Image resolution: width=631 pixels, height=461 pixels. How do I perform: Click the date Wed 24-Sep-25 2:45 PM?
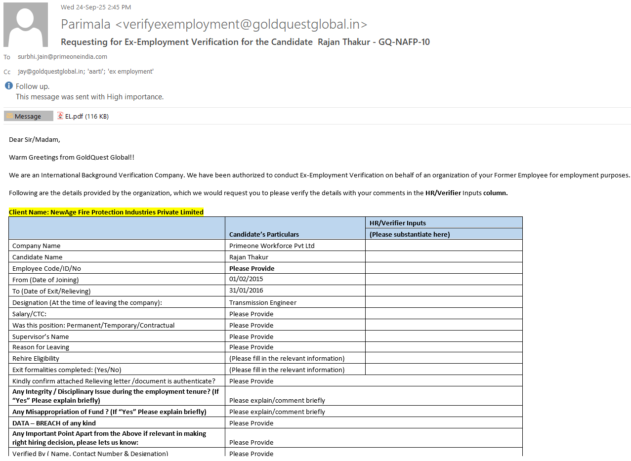pyautogui.click(x=96, y=7)
